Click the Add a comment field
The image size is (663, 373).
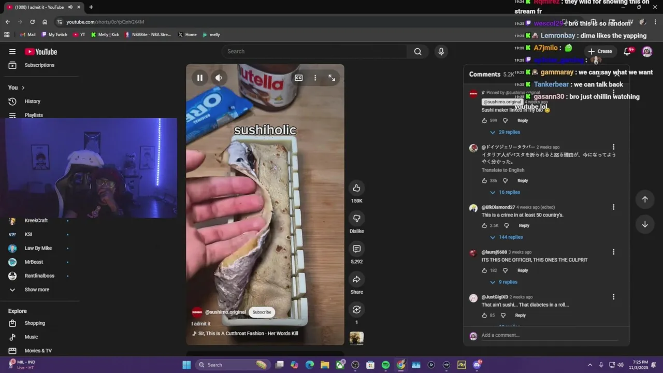(549, 335)
